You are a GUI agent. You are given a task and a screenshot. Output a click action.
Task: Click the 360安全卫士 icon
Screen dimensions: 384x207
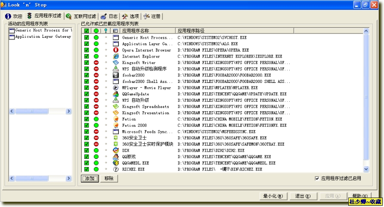pos(116,138)
